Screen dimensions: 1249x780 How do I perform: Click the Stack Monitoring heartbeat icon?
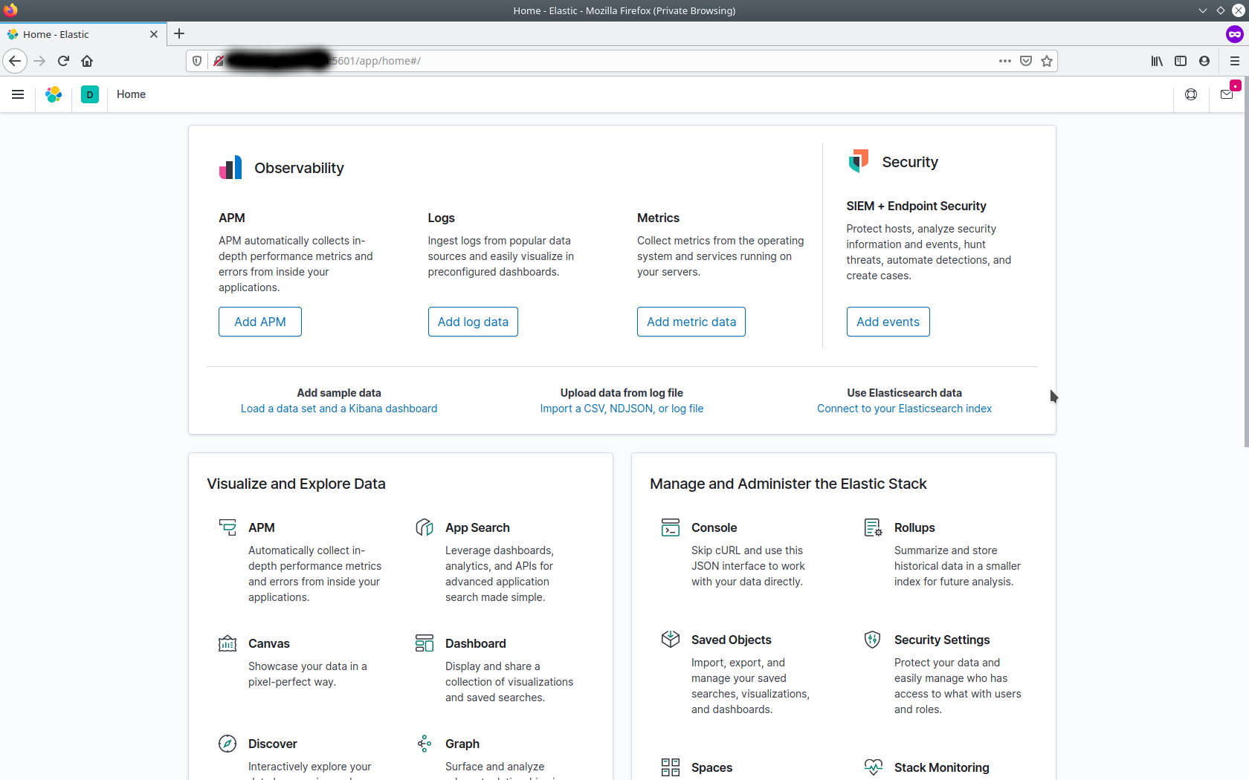[x=874, y=767]
